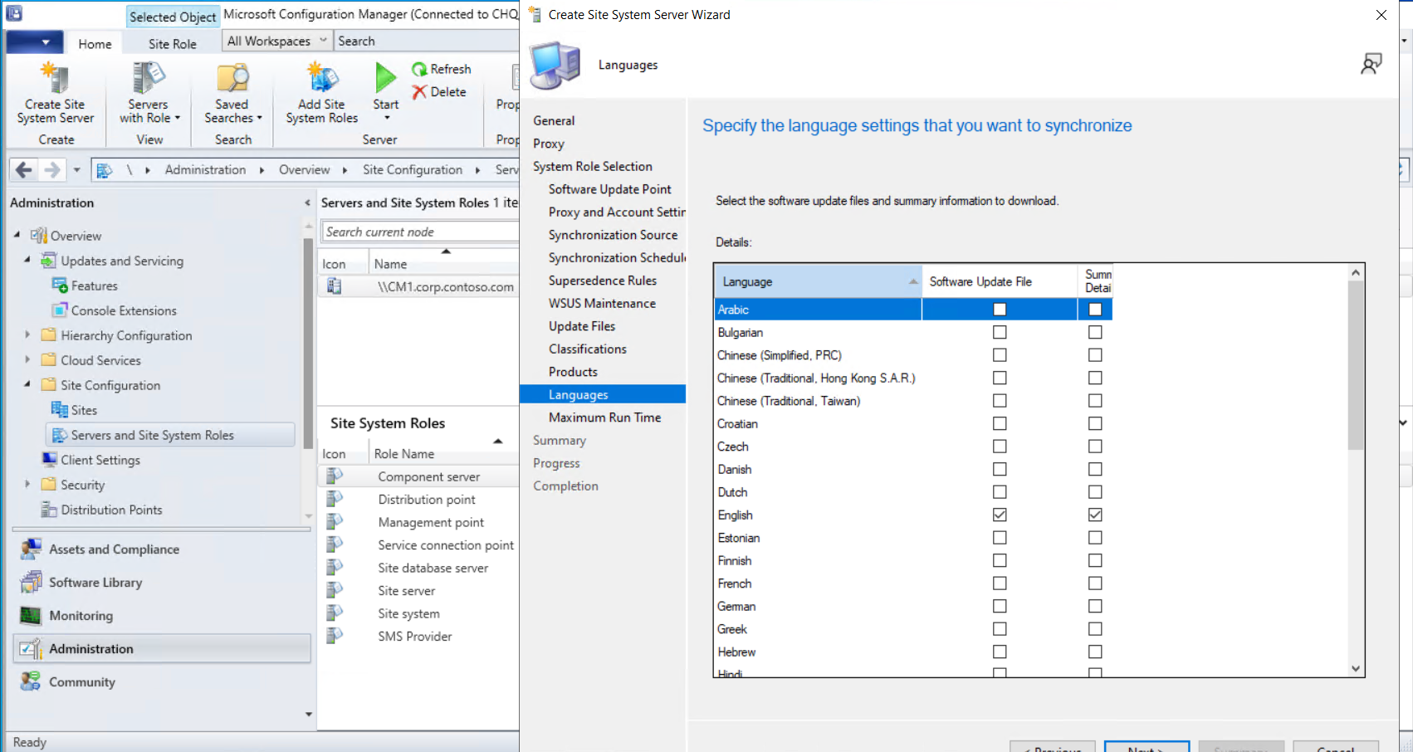Switch to the Home ribbon tab

pos(95,44)
